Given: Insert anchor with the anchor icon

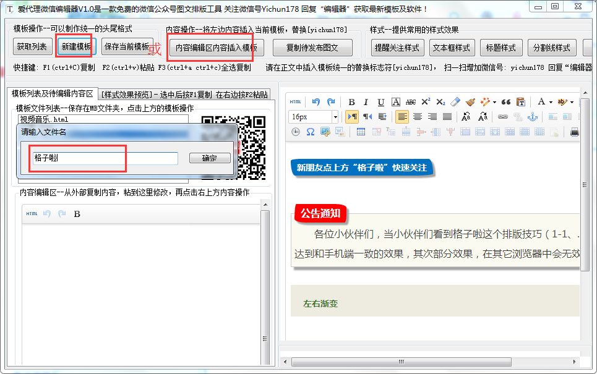Looking at the screenshot, I should 533,117.
